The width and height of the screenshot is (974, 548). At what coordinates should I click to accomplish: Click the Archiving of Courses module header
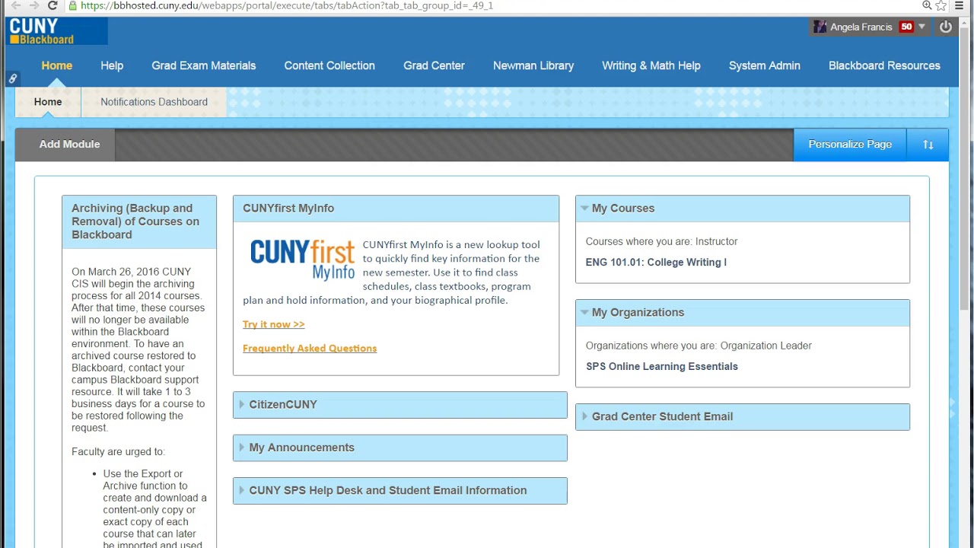[139, 221]
